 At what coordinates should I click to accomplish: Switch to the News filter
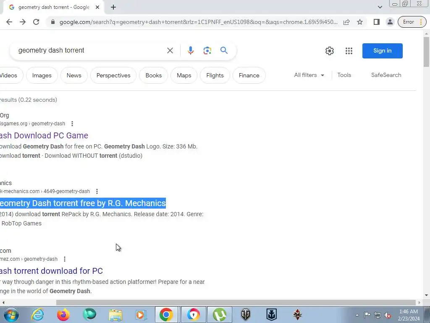pos(74,75)
